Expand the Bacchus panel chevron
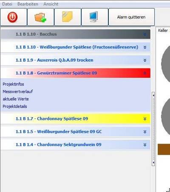Viewport: 170px width, 192px height. pyautogui.click(x=145, y=34)
